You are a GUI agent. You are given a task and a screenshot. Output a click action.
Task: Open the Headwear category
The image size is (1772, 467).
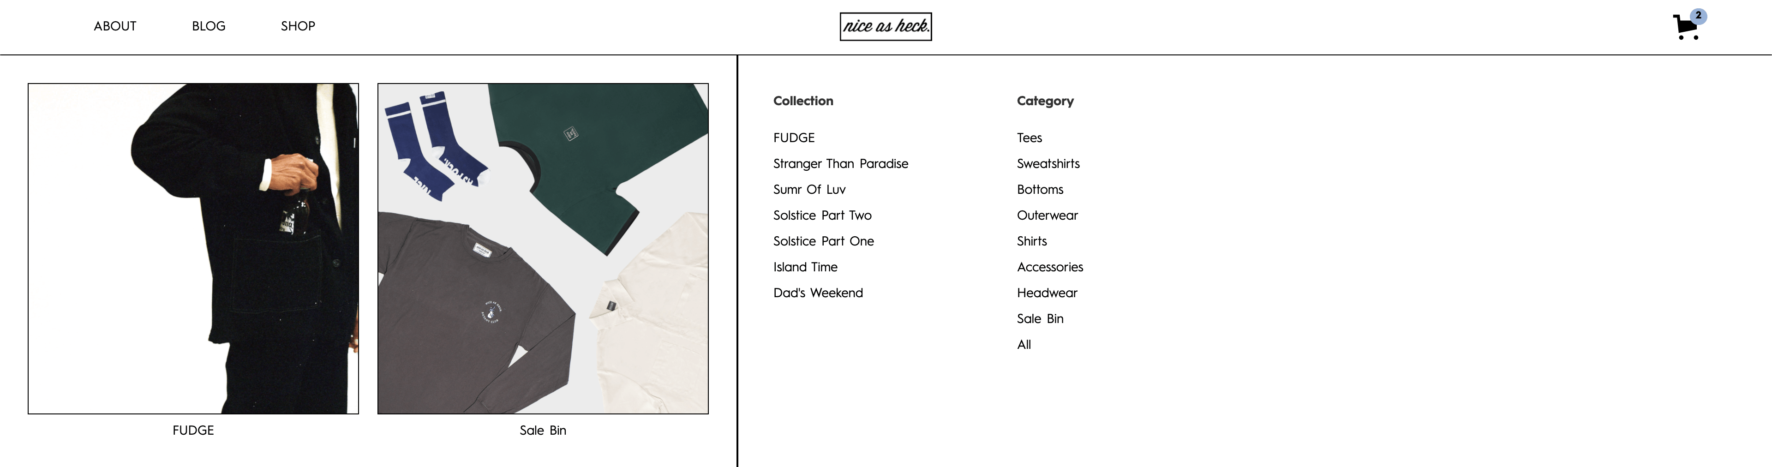pyautogui.click(x=1047, y=293)
